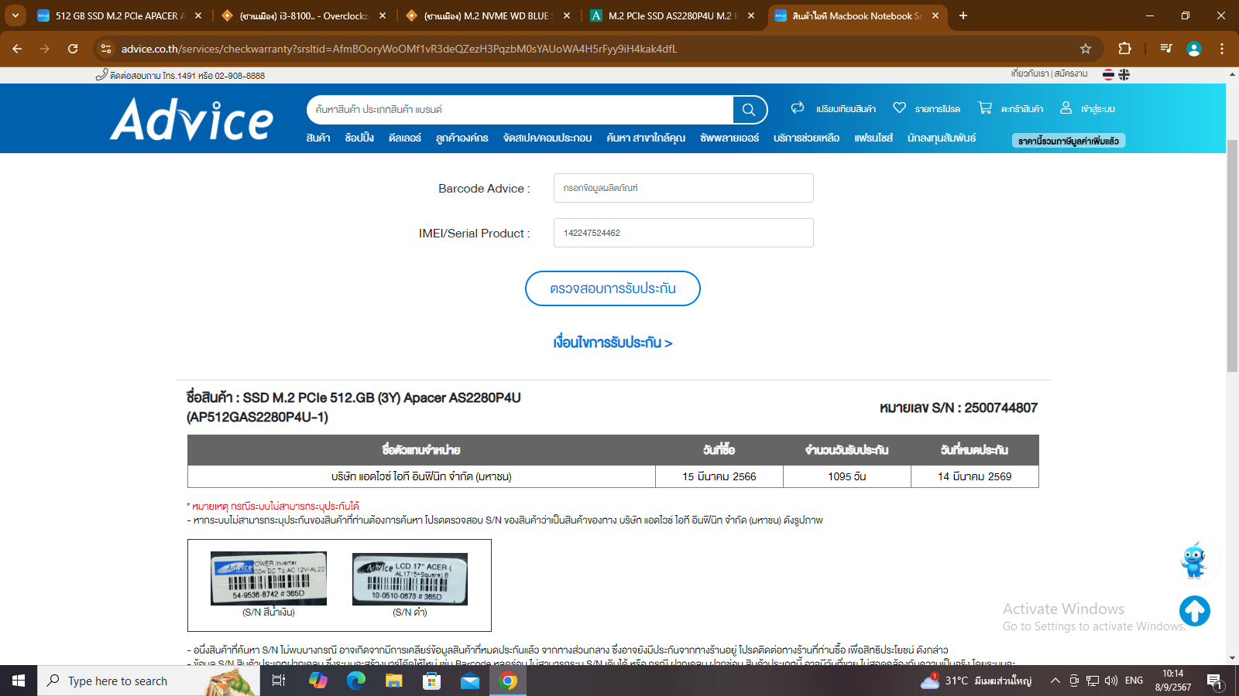Open ช้อปปิ้ง menu
1239x696 pixels.
(359, 138)
